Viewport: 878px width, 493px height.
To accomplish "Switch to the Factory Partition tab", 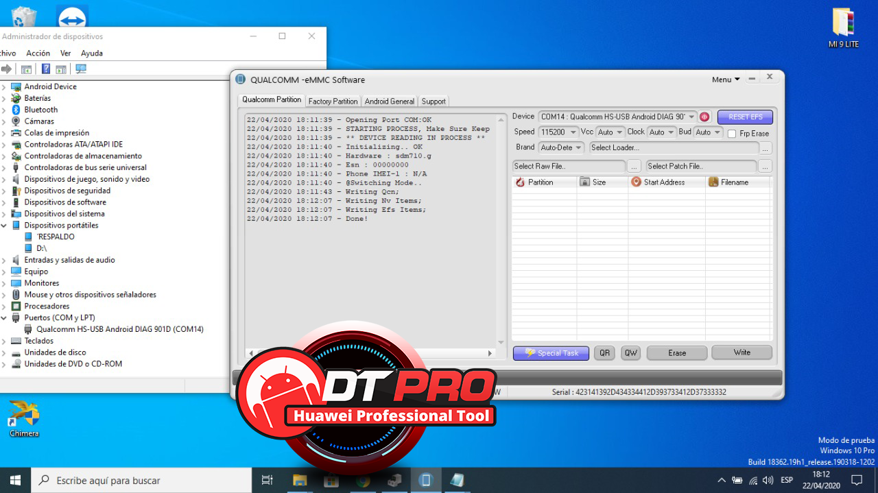I will [333, 101].
